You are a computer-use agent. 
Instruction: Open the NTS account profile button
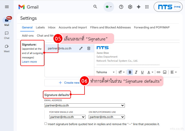coord(168,7)
